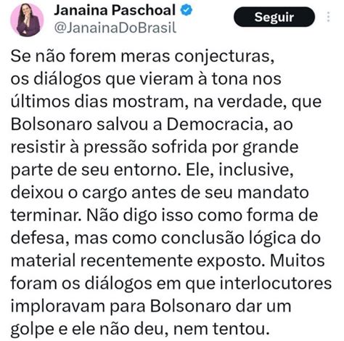Click the phrase "parte de seu entorno"
Image resolution: width=344 pixels, height=341 pixels.
(96, 170)
